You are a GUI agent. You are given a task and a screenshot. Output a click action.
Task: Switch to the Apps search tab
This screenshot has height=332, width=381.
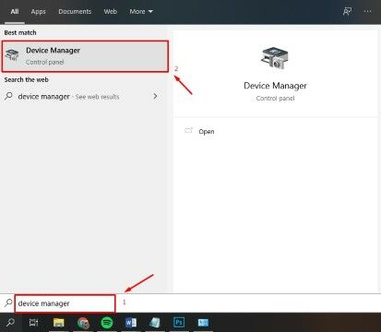38,12
